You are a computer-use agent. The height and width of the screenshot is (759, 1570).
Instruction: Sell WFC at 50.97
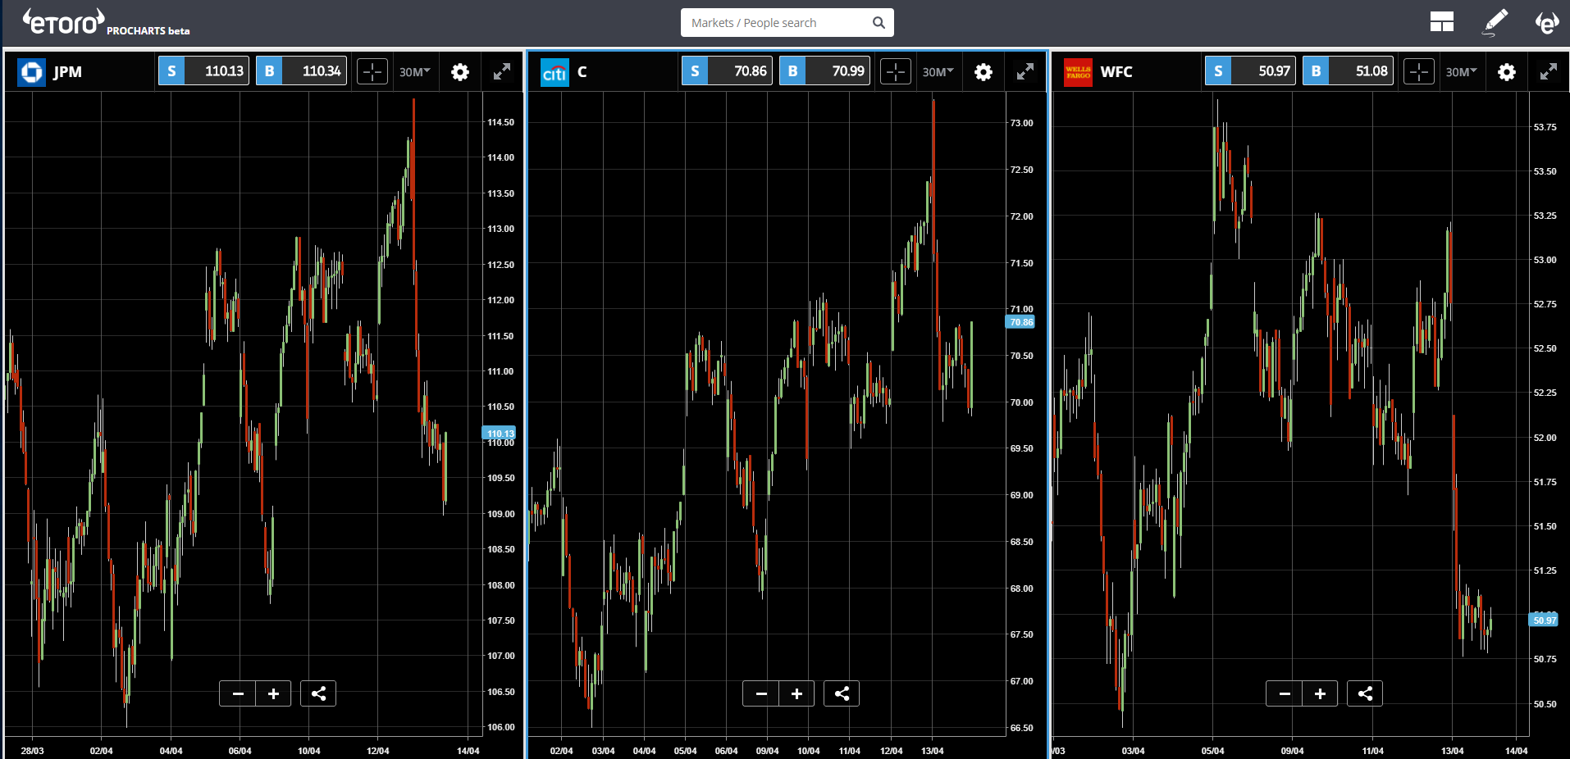1250,71
